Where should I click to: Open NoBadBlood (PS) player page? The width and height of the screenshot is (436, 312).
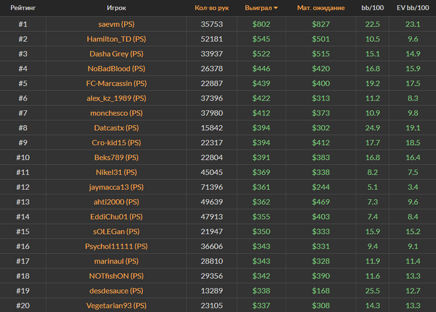[x=116, y=69]
